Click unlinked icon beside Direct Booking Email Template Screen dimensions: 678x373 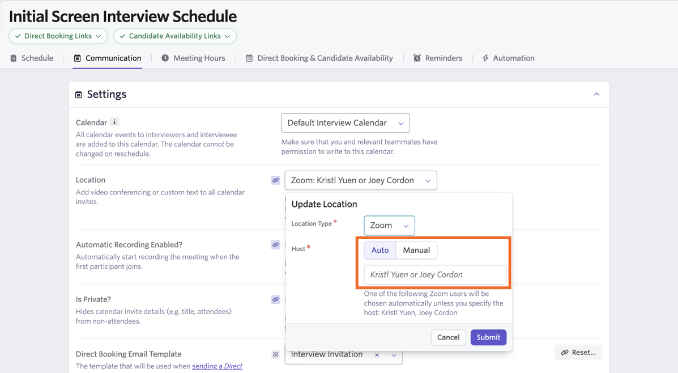275,354
